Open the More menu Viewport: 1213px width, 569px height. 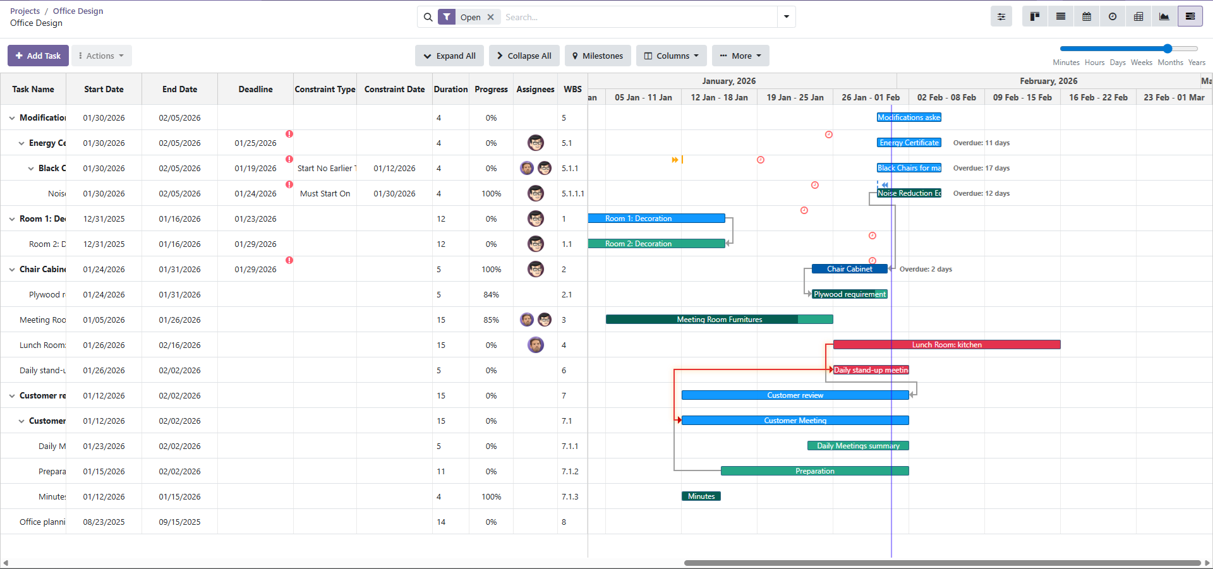click(740, 56)
